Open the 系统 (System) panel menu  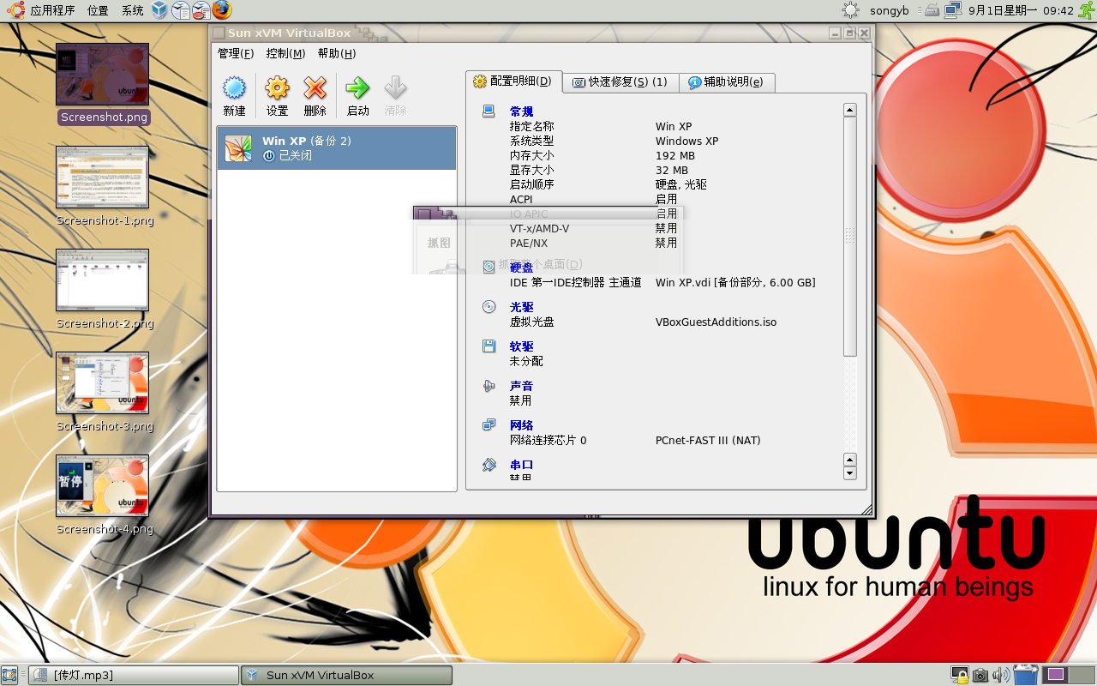pyautogui.click(x=133, y=10)
